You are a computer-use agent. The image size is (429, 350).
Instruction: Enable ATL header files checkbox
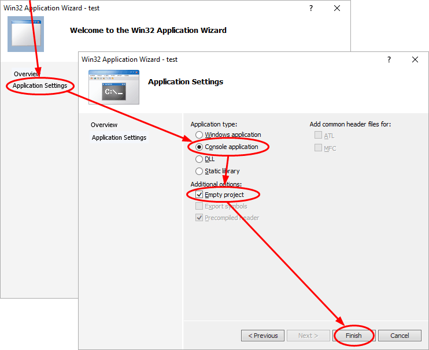(318, 135)
